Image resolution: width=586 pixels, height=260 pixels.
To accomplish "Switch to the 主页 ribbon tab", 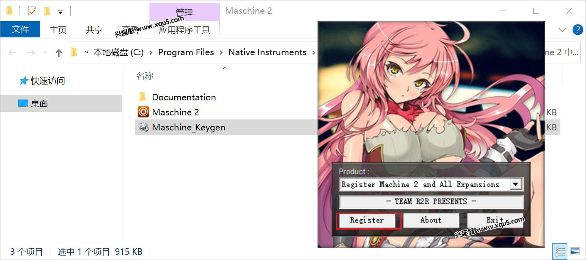I will 58,30.
